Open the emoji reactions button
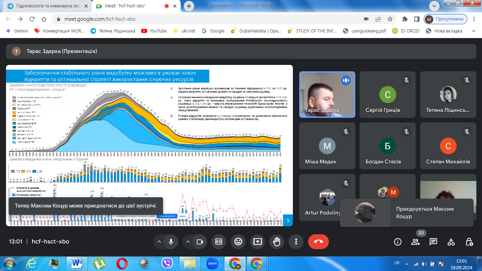482x271 pixels. [238, 242]
